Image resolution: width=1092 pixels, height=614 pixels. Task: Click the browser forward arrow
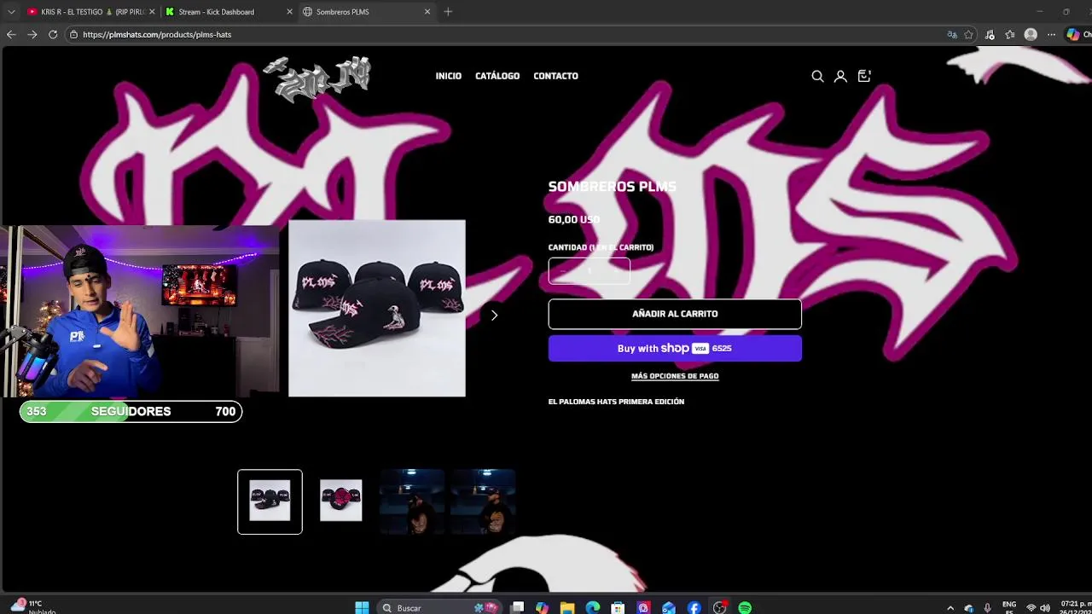32,34
